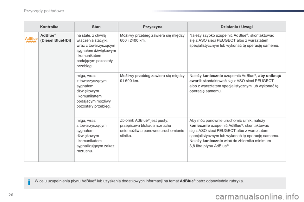
Task: Select 'Zbiornik AdBlue jest pusty' cell
Action: coord(153,140)
